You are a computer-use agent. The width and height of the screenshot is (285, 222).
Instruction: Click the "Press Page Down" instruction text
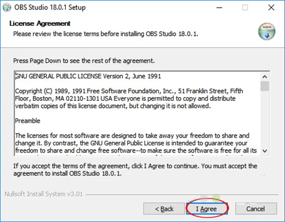(84, 61)
